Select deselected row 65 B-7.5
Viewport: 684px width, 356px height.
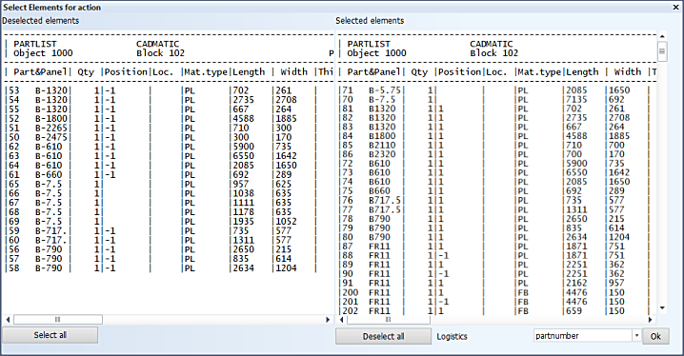pos(169,184)
